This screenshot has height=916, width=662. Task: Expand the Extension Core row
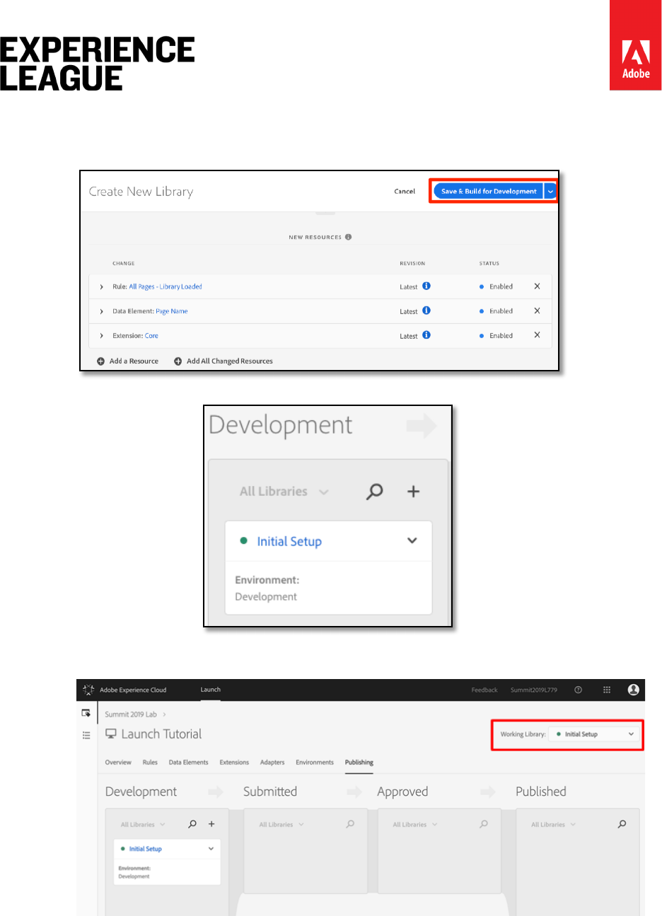(x=102, y=336)
